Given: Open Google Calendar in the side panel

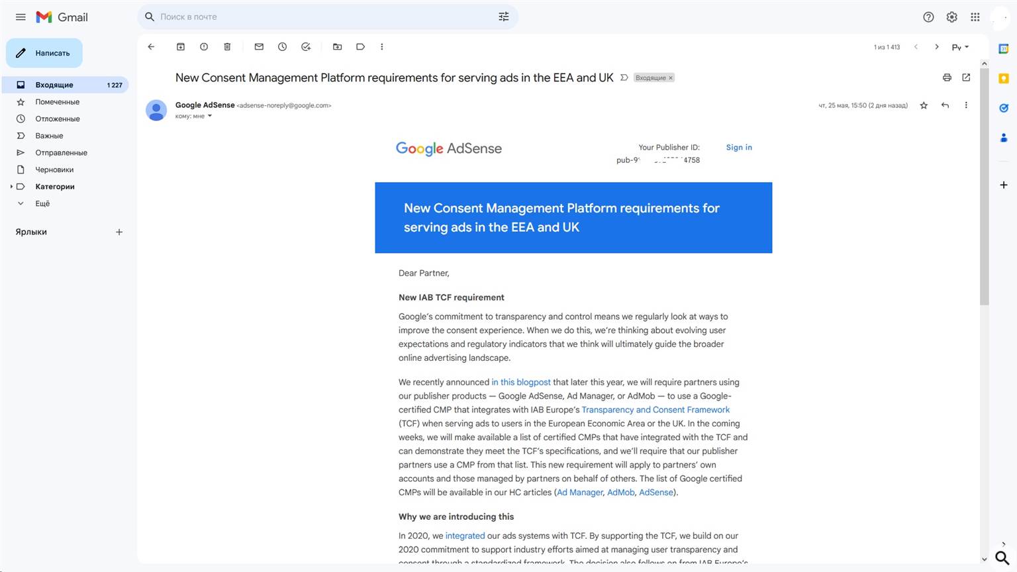Looking at the screenshot, I should pyautogui.click(x=1004, y=49).
